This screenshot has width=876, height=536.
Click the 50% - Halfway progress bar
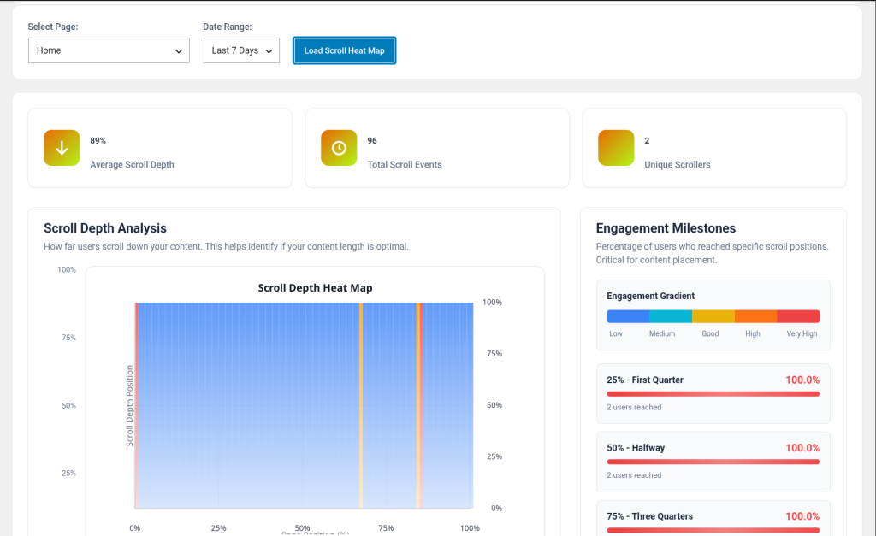[x=713, y=462]
